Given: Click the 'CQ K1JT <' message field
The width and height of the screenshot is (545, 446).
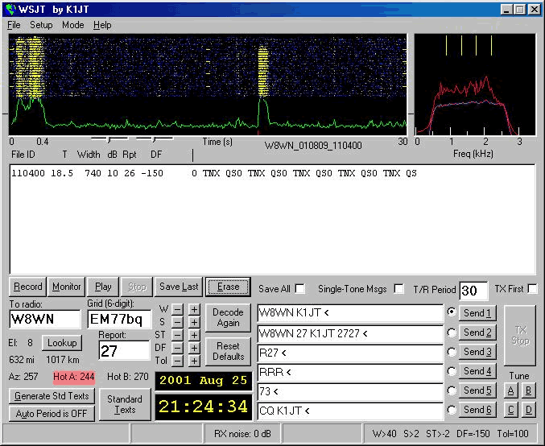Looking at the screenshot, I should pos(350,411).
